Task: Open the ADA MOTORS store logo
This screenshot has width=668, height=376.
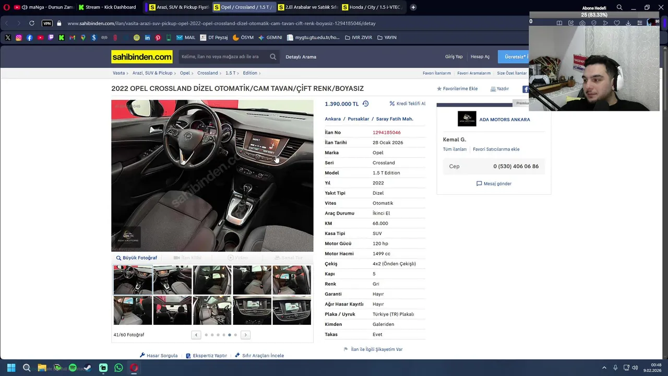Action: (467, 119)
